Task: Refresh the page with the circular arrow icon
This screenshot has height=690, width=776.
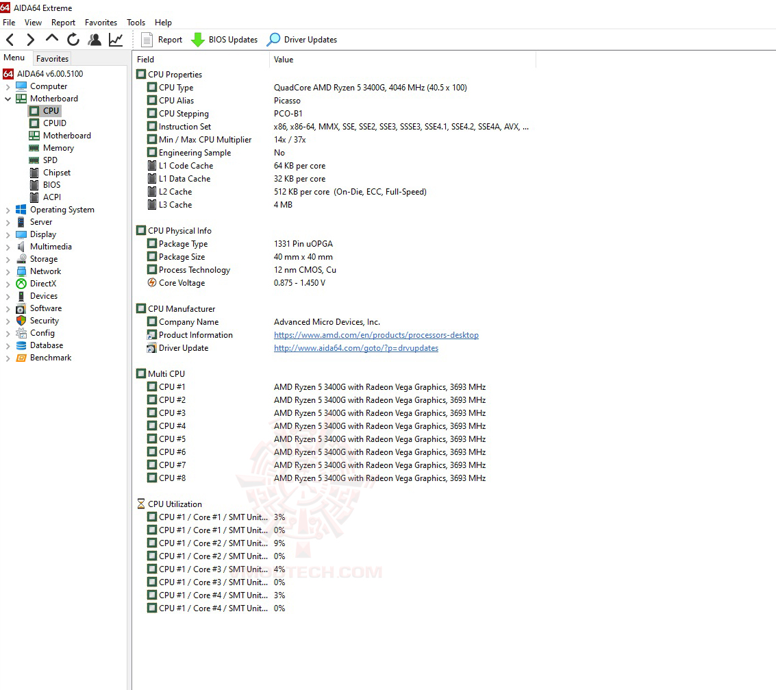Action: click(x=73, y=40)
